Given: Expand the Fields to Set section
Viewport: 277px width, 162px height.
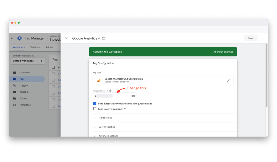Looking at the screenshot, I should 105,118.
